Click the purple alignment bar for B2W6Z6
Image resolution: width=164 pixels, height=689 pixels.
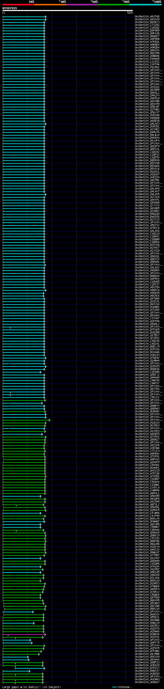pos(24,634)
